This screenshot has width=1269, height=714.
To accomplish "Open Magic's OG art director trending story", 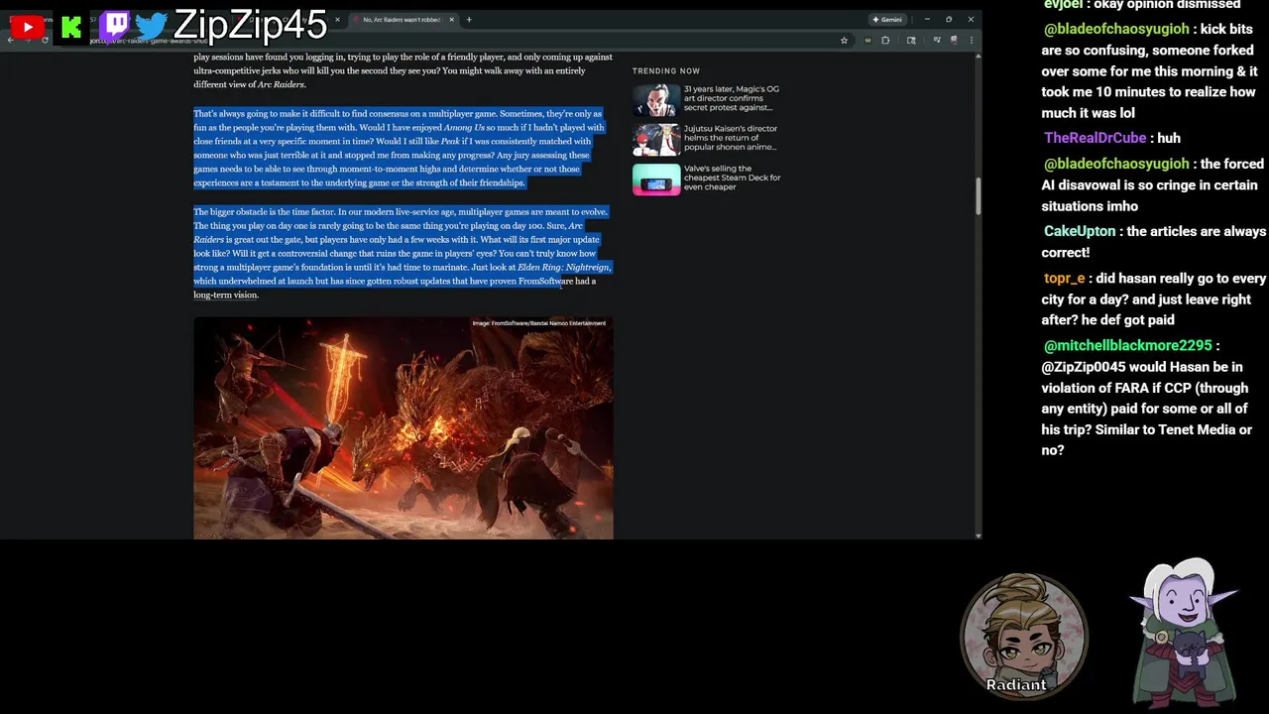I will point(732,98).
